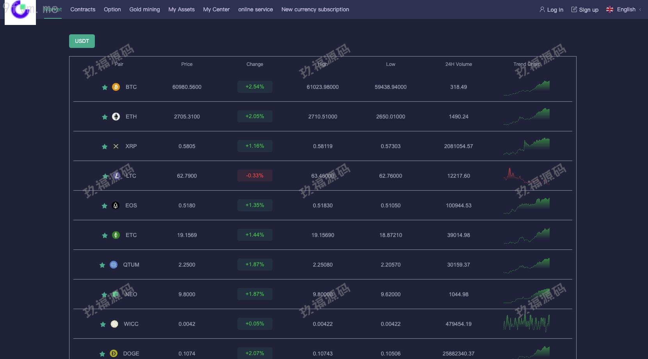Go to Gold mining page

pyautogui.click(x=144, y=9)
